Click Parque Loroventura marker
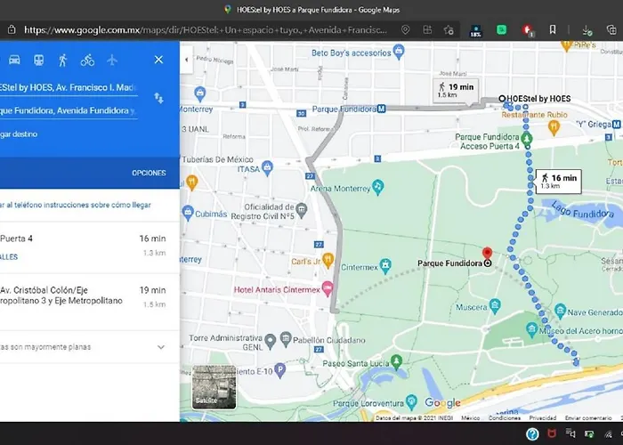The image size is (623, 445). click(411, 401)
